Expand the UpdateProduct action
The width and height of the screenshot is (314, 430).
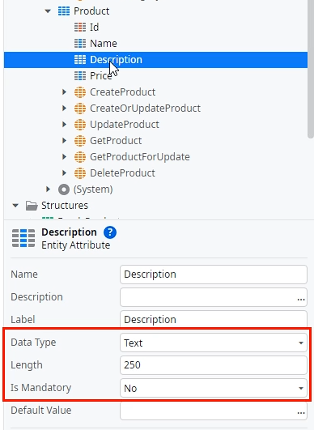pos(64,125)
